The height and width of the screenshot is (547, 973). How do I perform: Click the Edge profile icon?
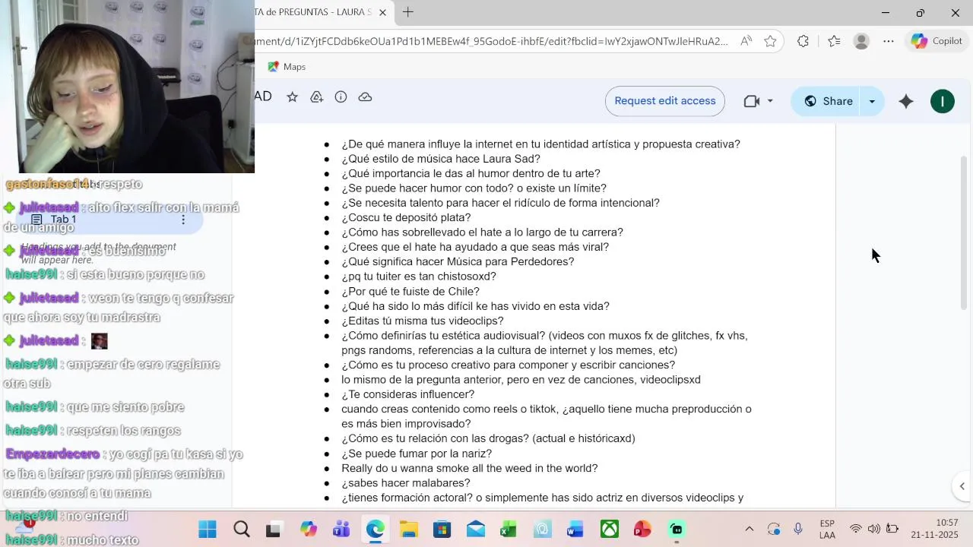861,41
